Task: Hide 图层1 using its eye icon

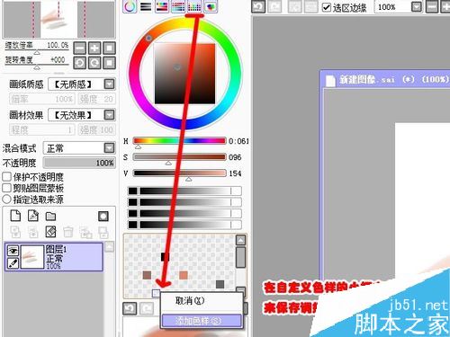Action: (13, 251)
